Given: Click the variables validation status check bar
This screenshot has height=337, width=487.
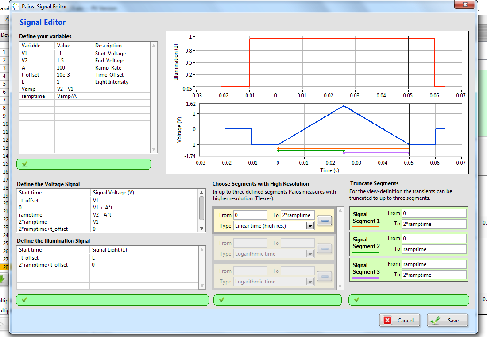Looking at the screenshot, I should coord(84,164).
